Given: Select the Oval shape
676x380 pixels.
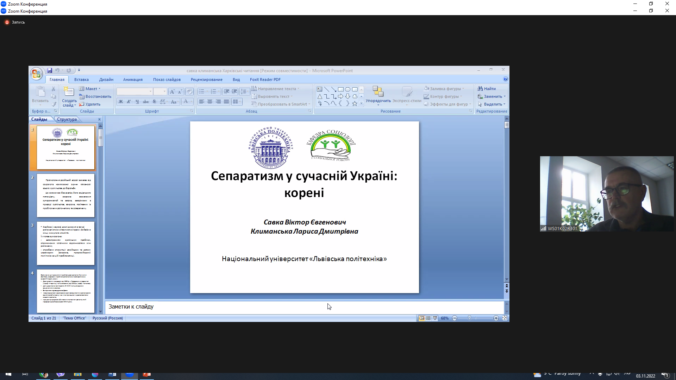Looking at the screenshot, I should coord(348,89).
